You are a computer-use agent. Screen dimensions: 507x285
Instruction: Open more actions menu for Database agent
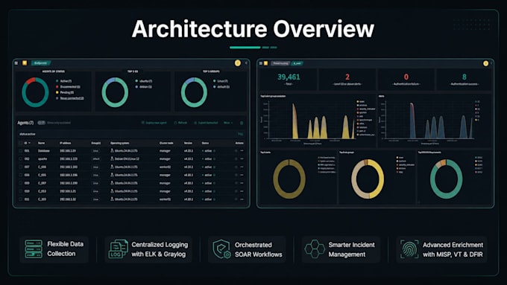point(242,151)
